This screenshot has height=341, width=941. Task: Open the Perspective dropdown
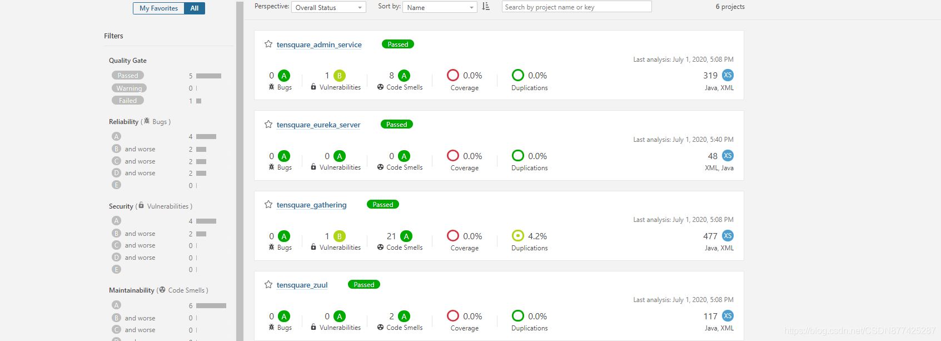point(328,7)
